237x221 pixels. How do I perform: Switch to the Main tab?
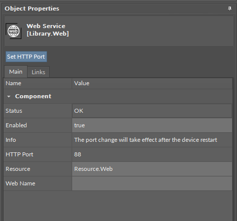[16, 72]
